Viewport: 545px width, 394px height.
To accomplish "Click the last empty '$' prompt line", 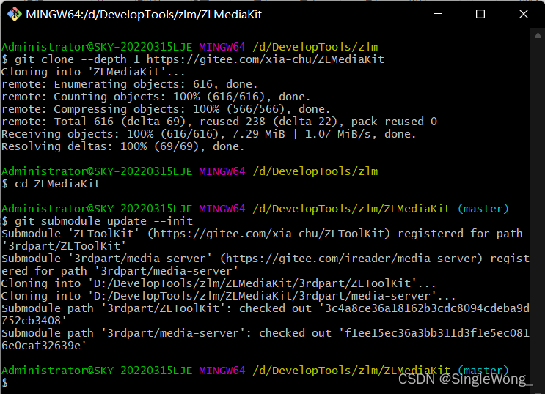I will coord(5,383).
